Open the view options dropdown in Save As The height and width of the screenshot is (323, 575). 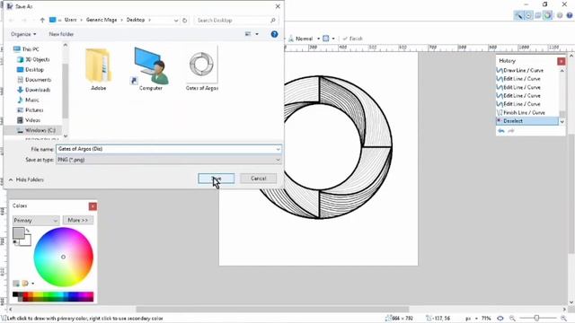tap(257, 34)
